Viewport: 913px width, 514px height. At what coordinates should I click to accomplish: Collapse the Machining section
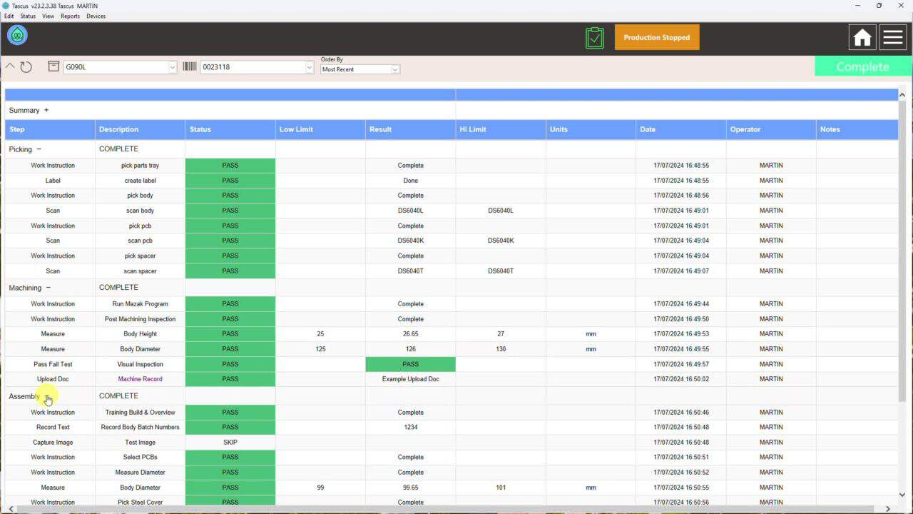(49, 288)
